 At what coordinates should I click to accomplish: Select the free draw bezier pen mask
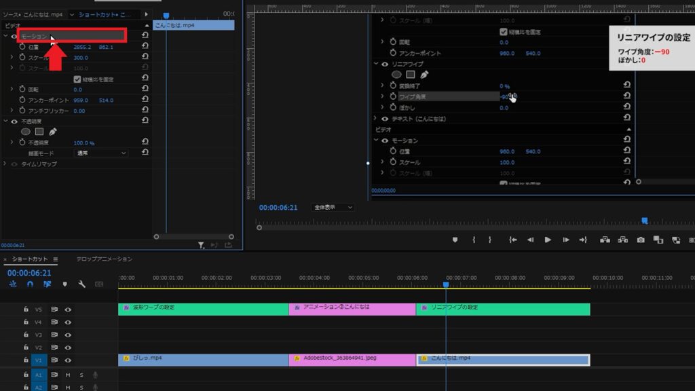53,132
